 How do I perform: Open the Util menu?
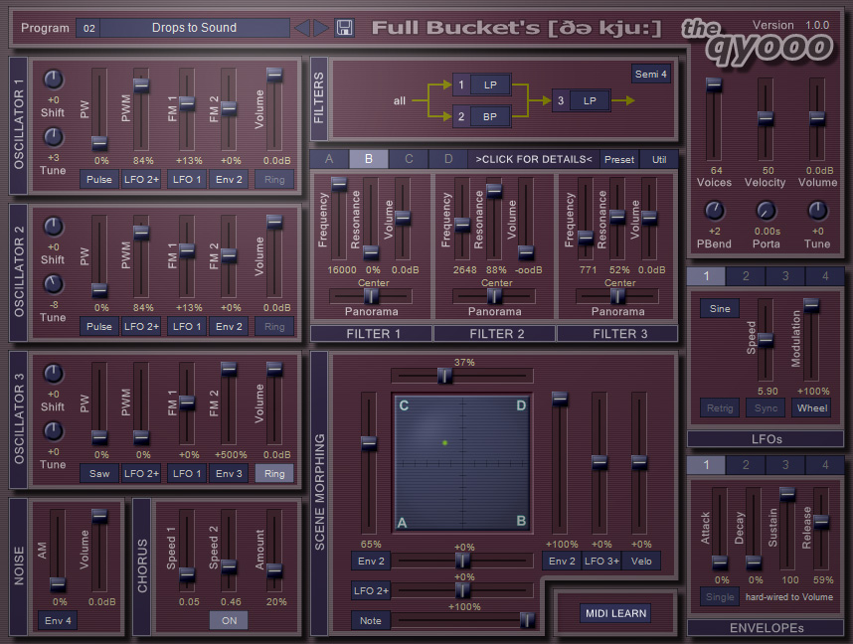pyautogui.click(x=659, y=159)
